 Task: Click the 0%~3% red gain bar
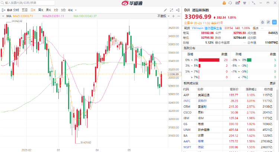point(209,60)
